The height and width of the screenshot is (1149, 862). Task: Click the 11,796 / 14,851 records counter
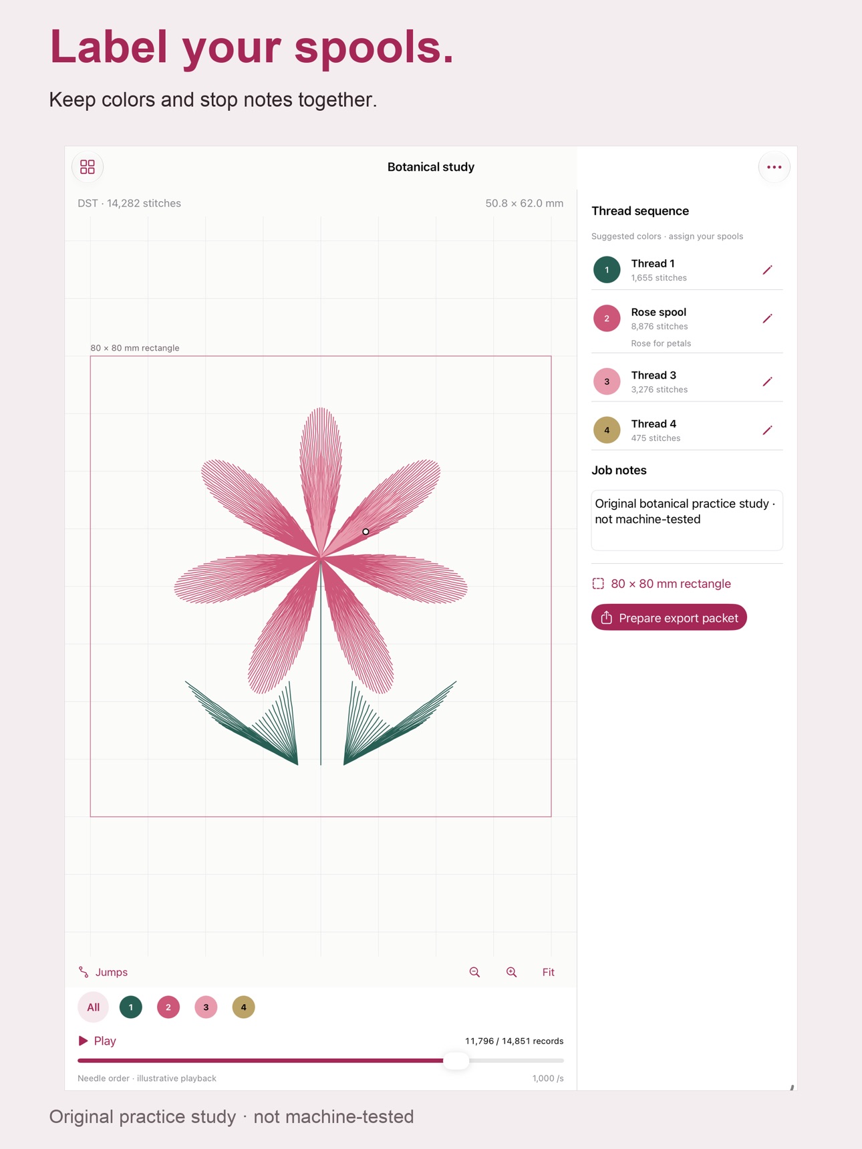[x=514, y=1041]
